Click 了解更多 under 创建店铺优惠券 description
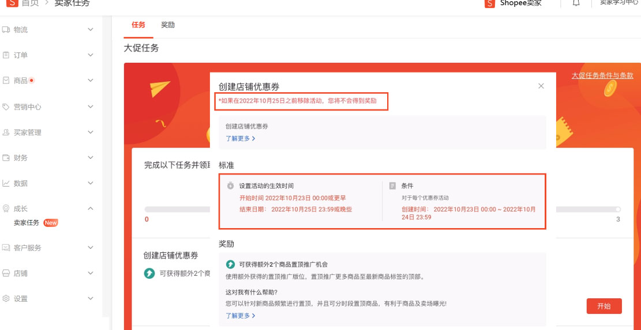Screen dimensions: 641x330 (x=240, y=139)
